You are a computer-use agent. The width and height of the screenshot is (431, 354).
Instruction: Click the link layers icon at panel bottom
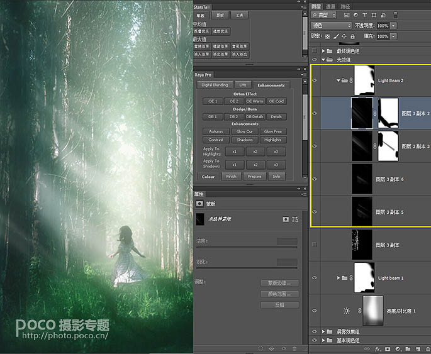(367, 349)
